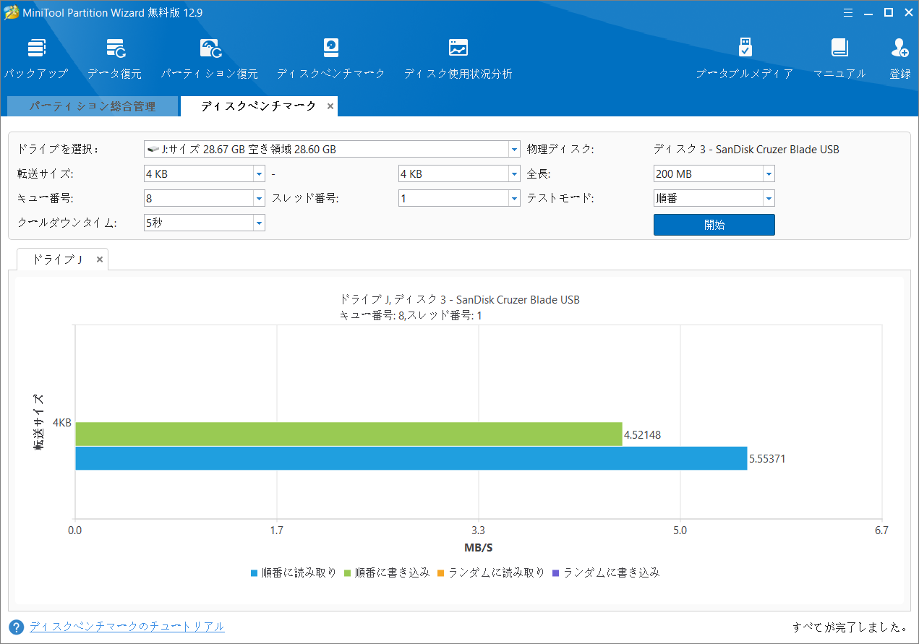Open the マニュアル manual
The width and height of the screenshot is (919, 644).
point(839,58)
